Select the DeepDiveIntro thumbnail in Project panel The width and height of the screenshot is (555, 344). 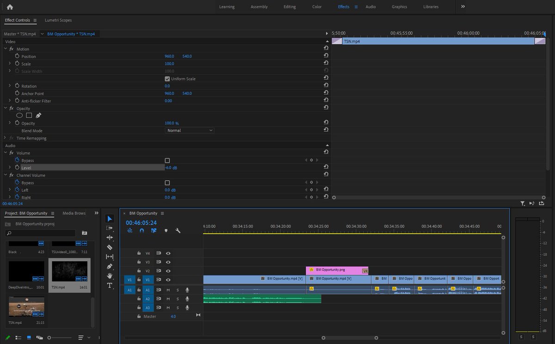click(x=26, y=271)
